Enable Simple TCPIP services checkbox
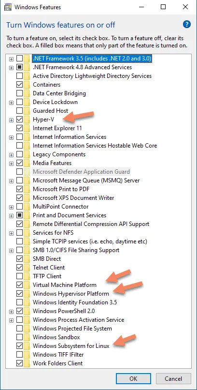Screen dimensions: 197x390 19,241
